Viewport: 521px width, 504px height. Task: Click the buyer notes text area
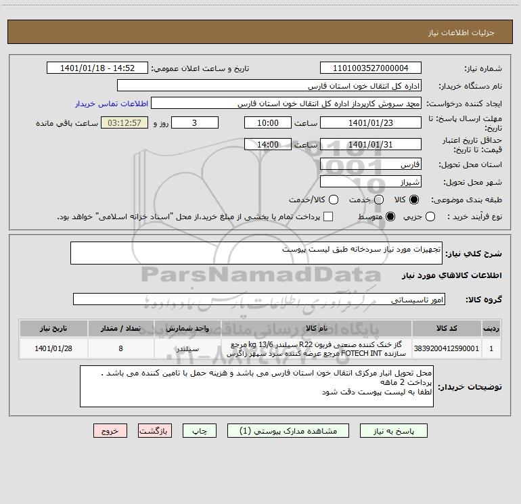256,386
